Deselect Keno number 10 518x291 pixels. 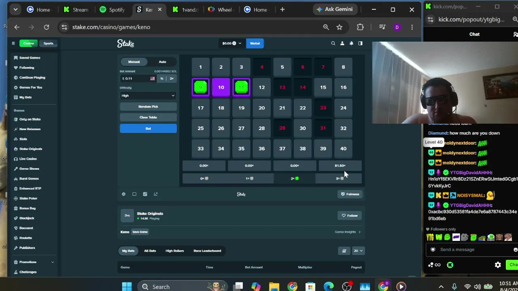[x=221, y=87]
